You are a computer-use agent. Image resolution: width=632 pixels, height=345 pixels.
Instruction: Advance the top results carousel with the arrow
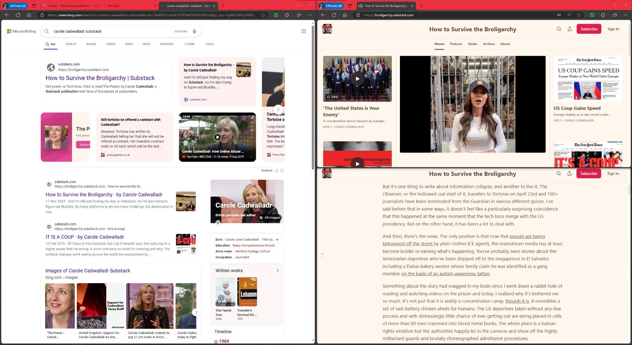pyautogui.click(x=278, y=110)
